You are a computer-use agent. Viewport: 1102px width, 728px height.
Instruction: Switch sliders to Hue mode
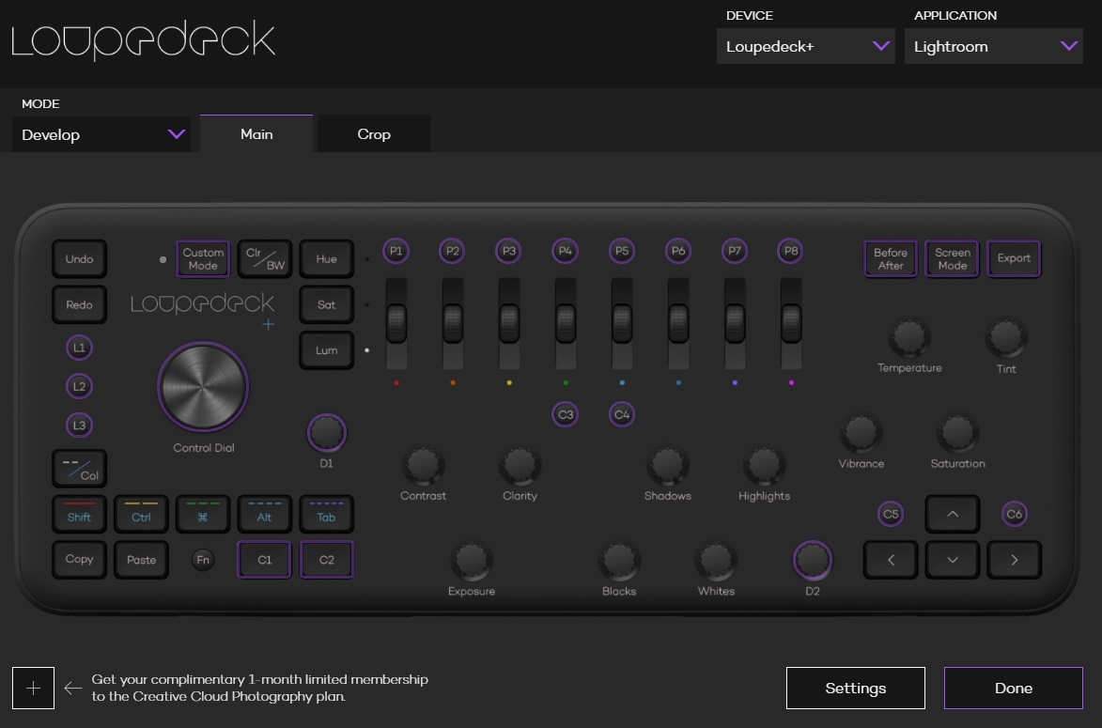coord(327,258)
